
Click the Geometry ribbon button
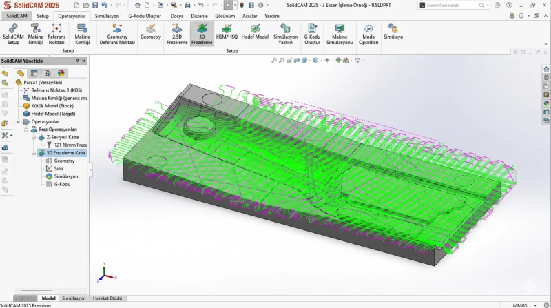(x=150, y=32)
